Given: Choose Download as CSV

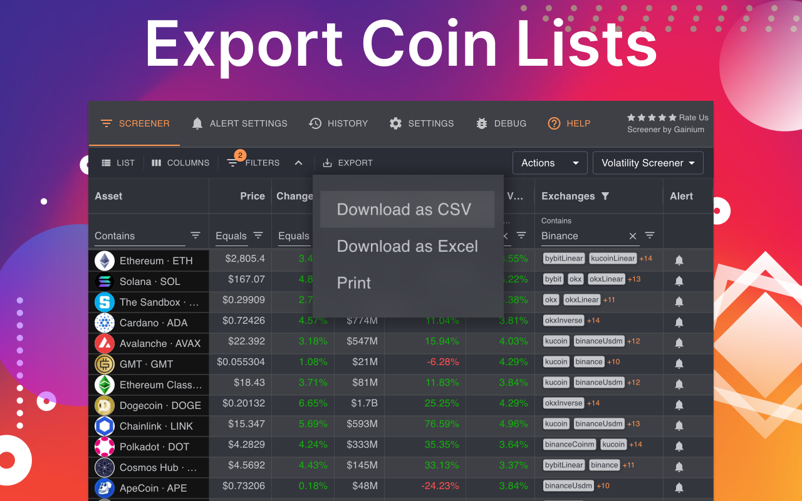Looking at the screenshot, I should (407, 209).
